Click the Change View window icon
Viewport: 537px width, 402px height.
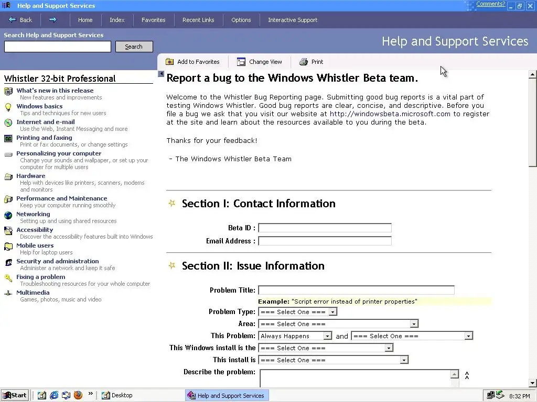241,62
